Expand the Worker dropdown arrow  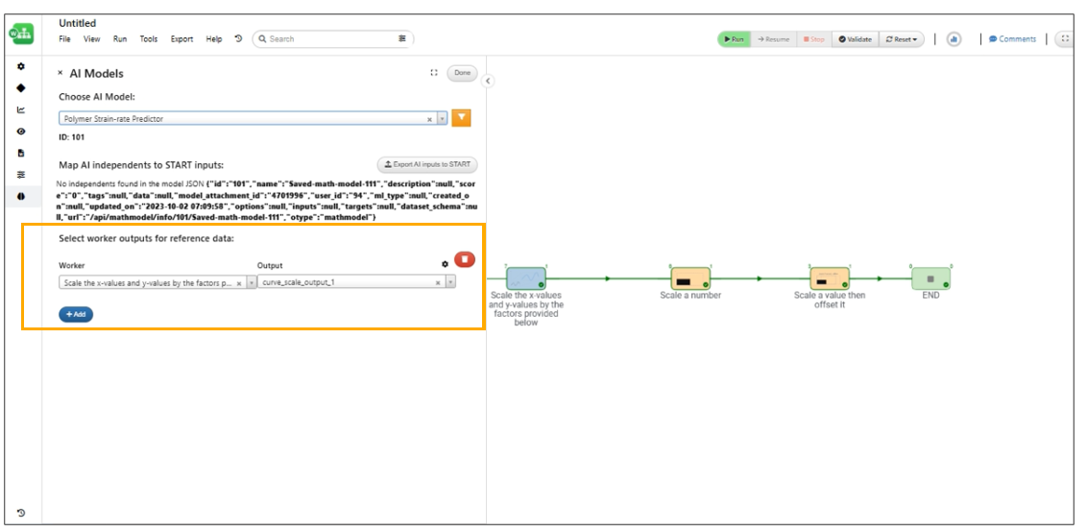click(x=251, y=283)
